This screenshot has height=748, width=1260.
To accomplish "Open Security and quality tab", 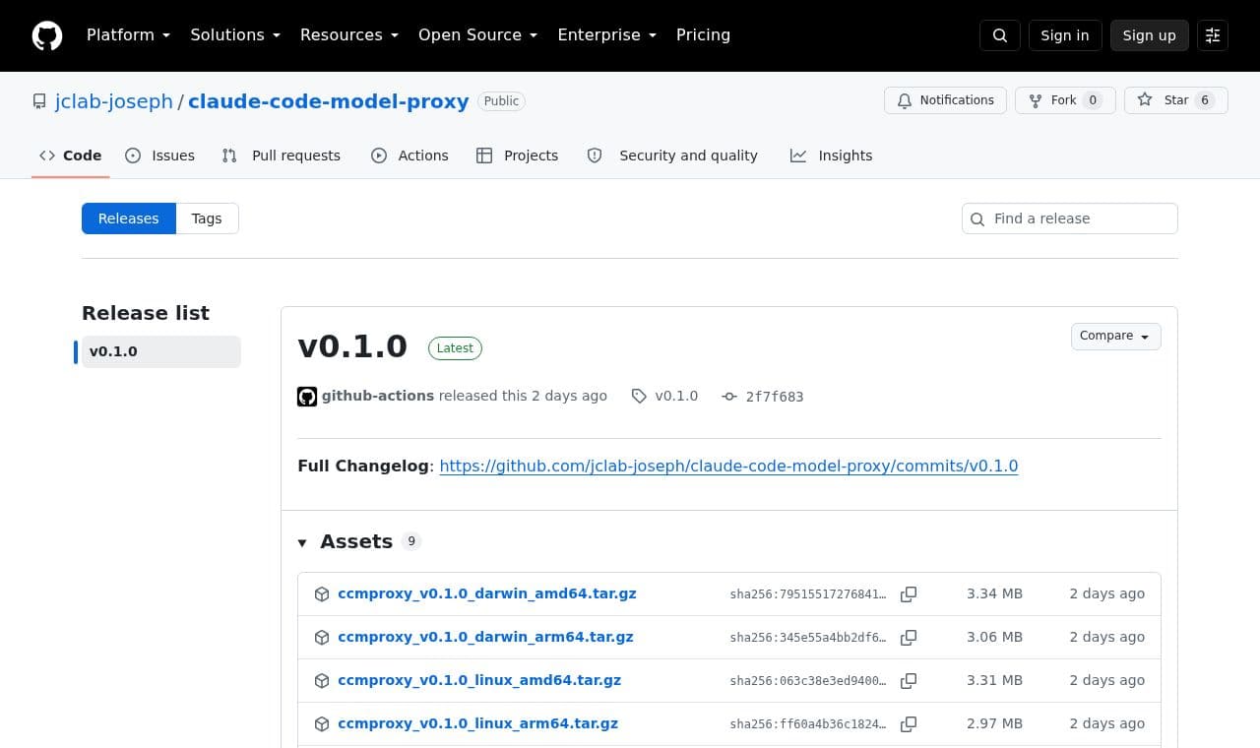I will point(673,156).
